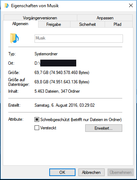Click the title bar music folder icon

coord(6,6)
